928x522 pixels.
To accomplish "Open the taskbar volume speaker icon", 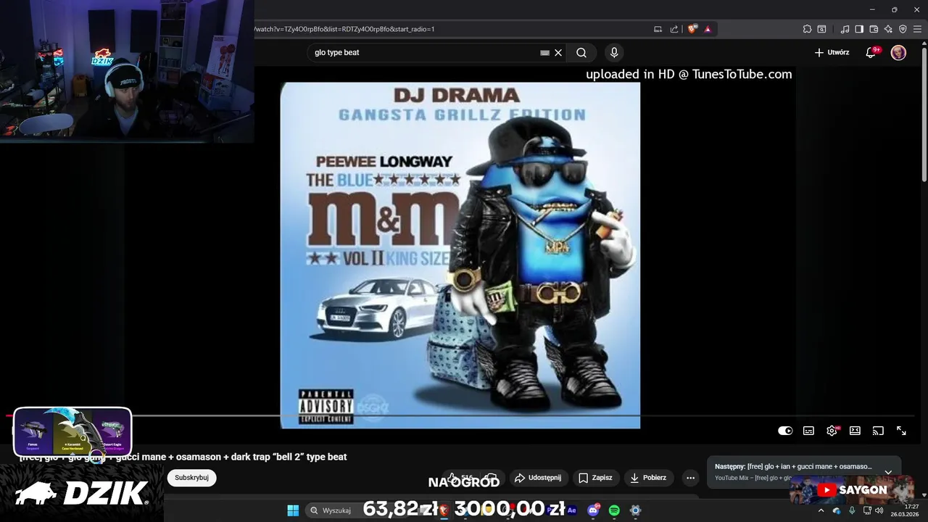I will point(879,510).
